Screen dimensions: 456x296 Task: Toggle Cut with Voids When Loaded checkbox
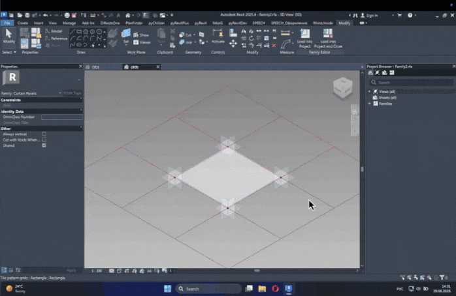click(x=44, y=140)
